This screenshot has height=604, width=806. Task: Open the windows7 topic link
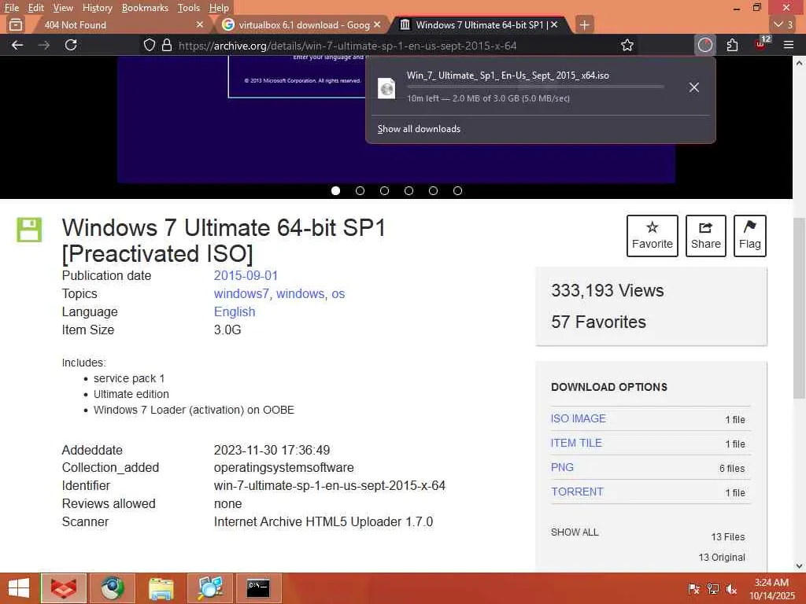point(242,294)
